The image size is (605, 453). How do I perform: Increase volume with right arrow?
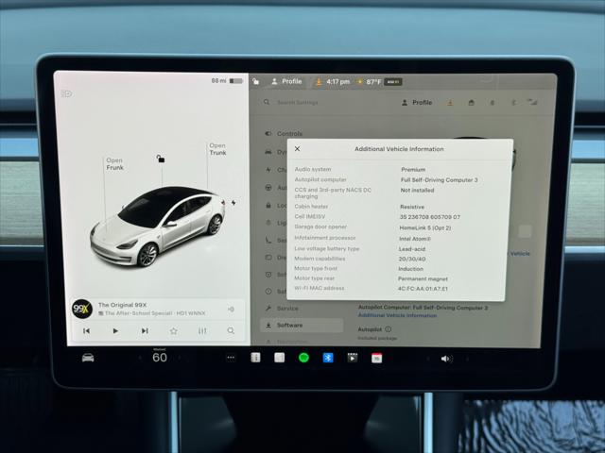point(467,359)
